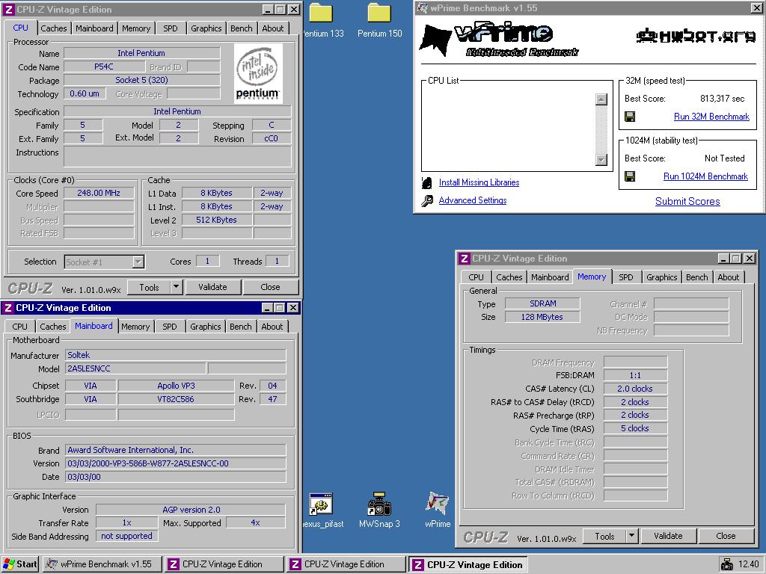Screen dimensions: 766x574
Task: Click the hwbot.org logo in wPrime
Action: pyautogui.click(x=696, y=36)
